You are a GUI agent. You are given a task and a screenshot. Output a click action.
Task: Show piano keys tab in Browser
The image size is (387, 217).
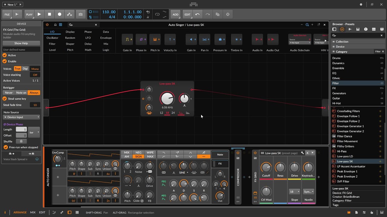click(x=358, y=29)
